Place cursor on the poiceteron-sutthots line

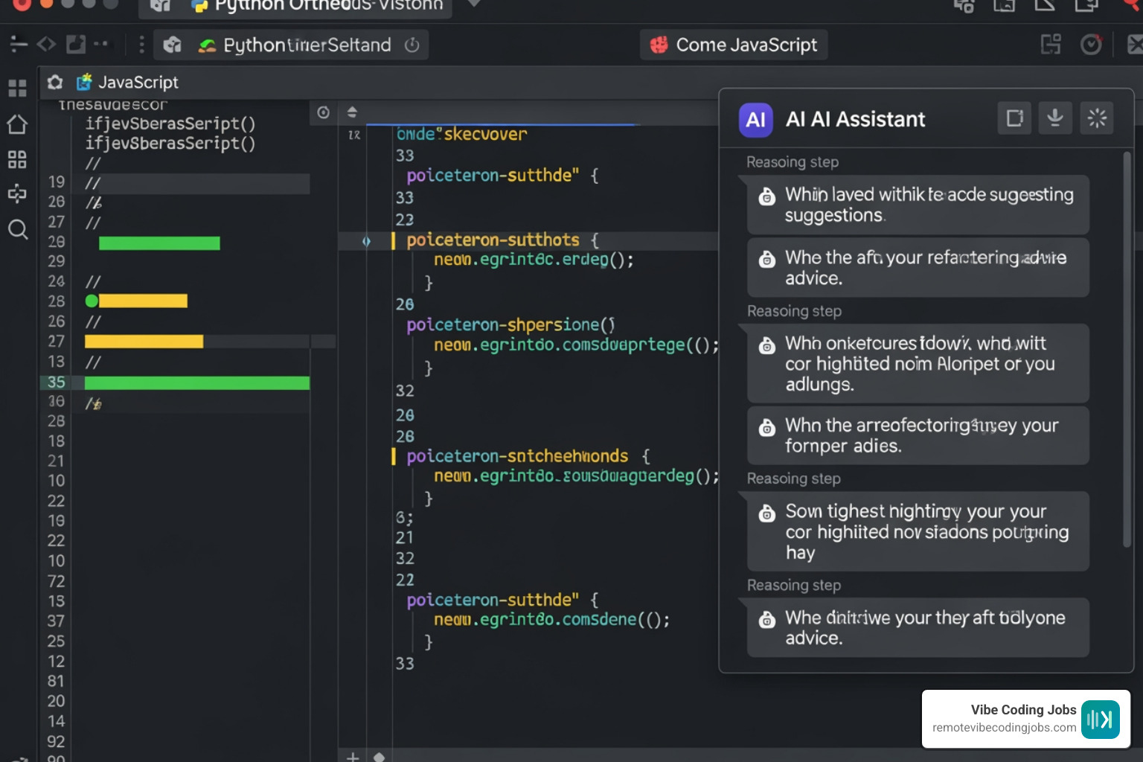click(502, 240)
